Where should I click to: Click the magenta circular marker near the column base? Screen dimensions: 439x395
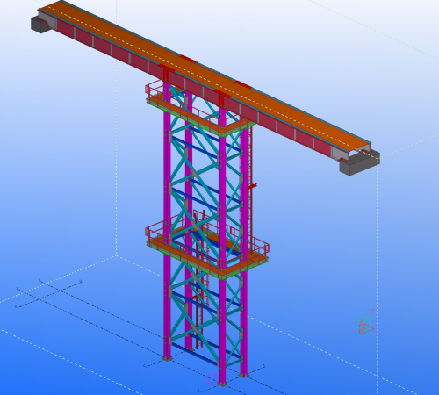pyautogui.click(x=212, y=379)
